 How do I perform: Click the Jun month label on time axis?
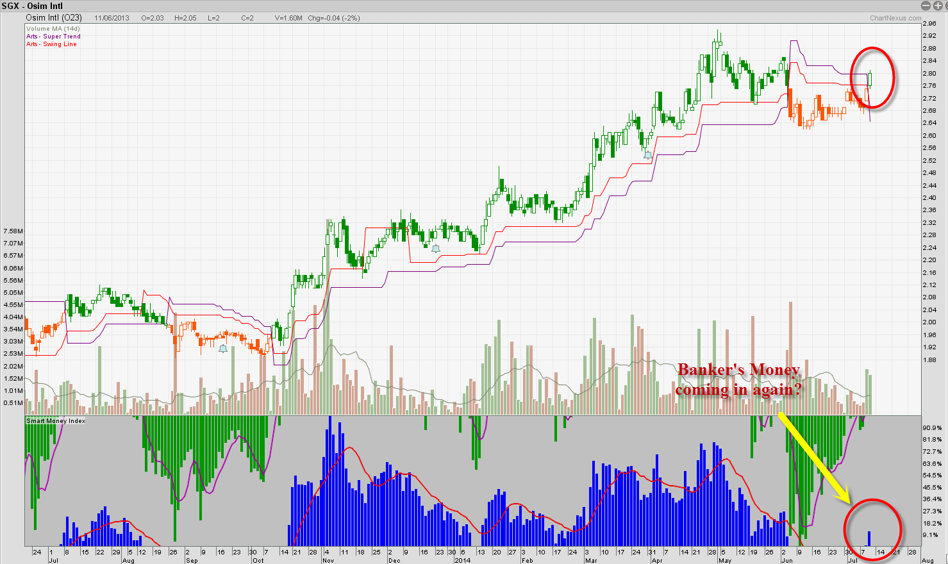pos(787,560)
